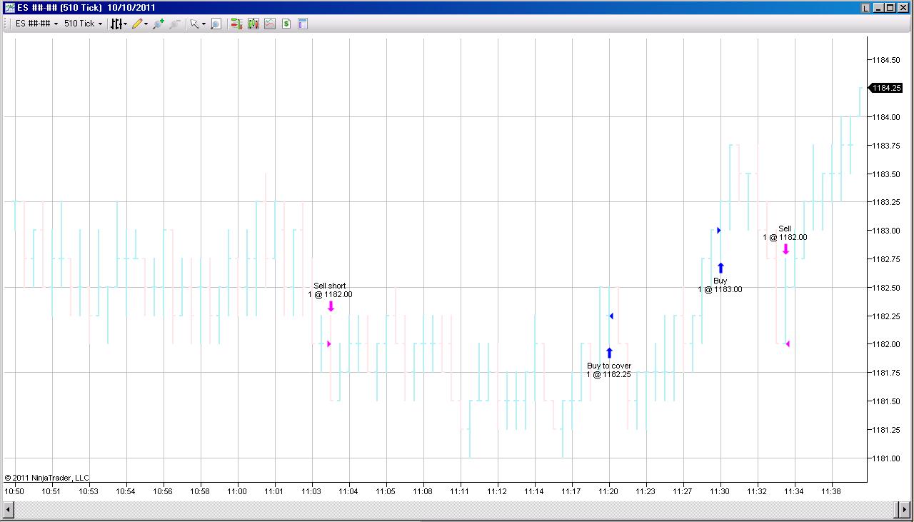The width and height of the screenshot is (914, 522).
Task: Open the chart Properties icon
Action: click(x=303, y=24)
